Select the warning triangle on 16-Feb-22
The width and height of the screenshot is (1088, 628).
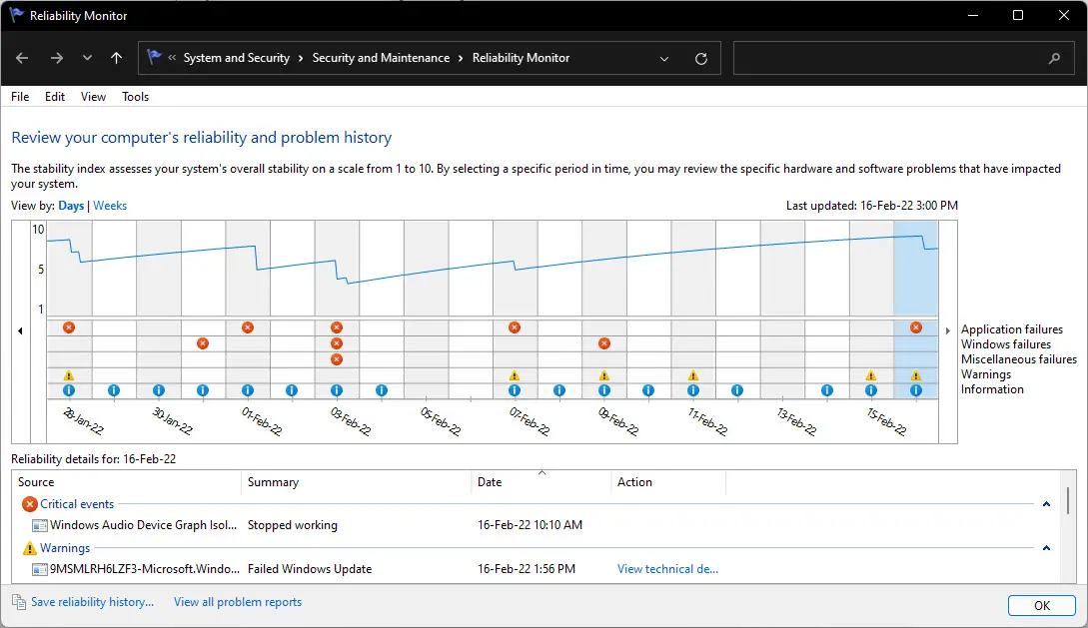[x=916, y=375]
